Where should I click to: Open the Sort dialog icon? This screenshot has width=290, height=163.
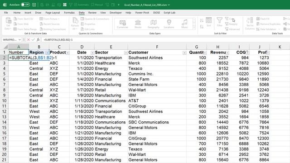click(208, 22)
